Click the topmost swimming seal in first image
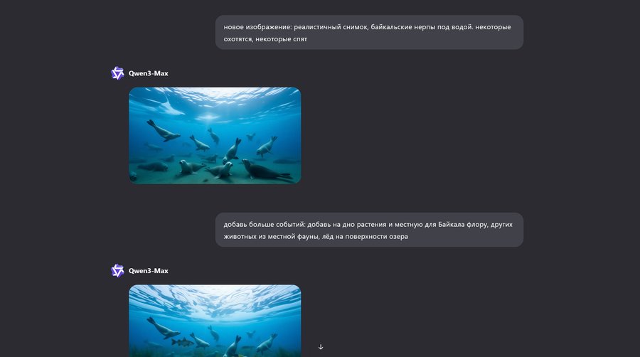The width and height of the screenshot is (640, 357). pos(163,131)
